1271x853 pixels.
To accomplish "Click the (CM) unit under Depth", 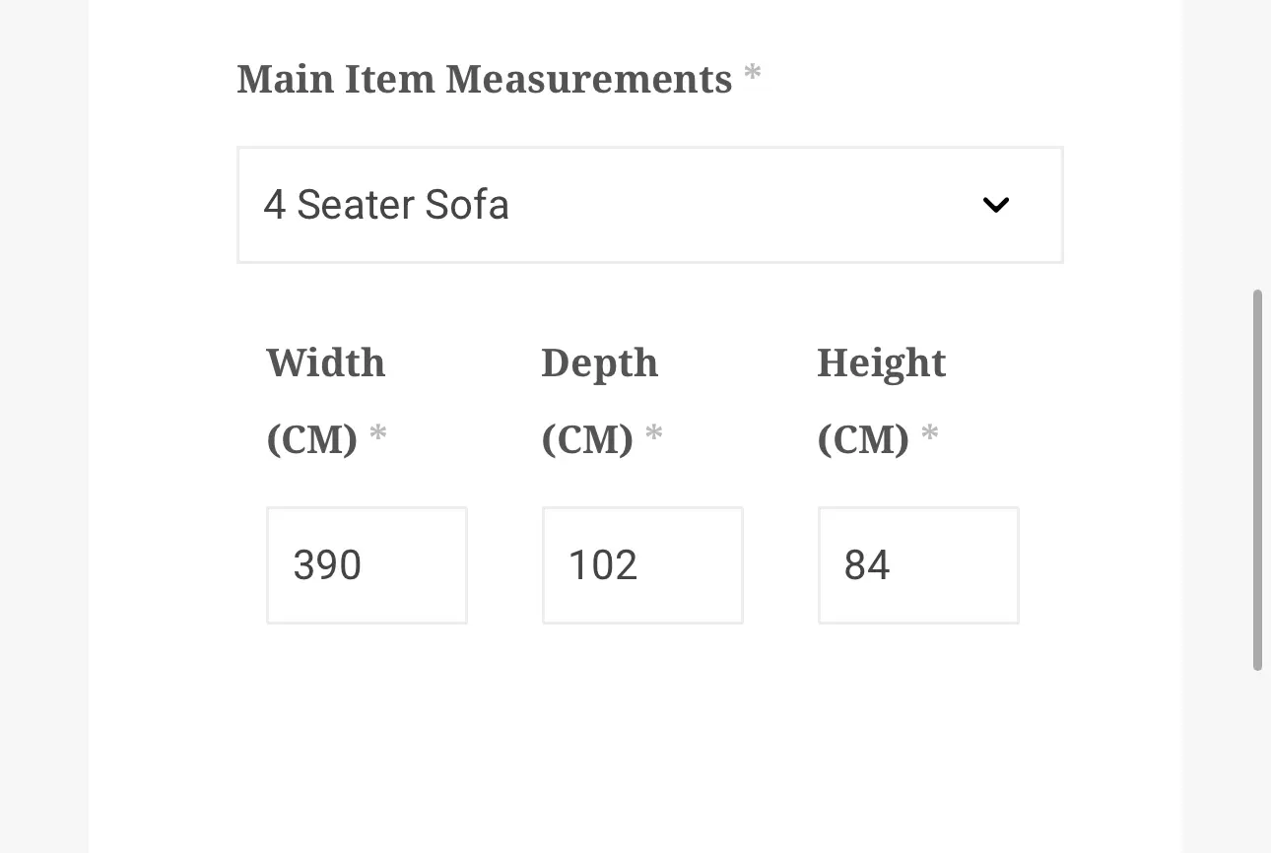I will 587,439.
